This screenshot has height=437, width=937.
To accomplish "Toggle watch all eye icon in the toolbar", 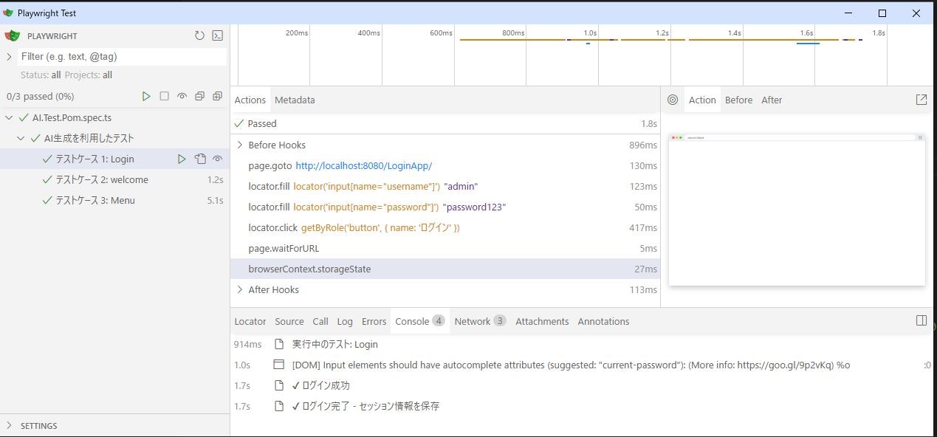I will pos(182,96).
